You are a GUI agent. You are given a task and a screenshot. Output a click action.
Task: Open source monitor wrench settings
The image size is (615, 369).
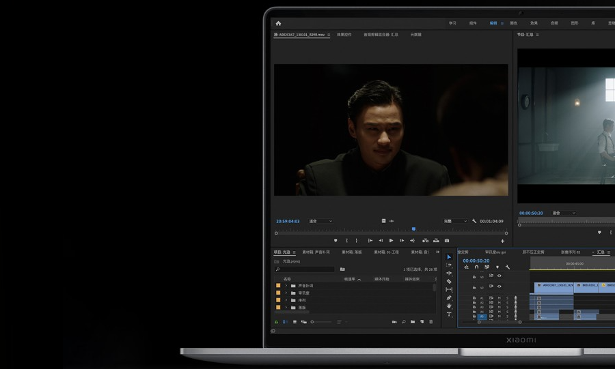click(474, 221)
